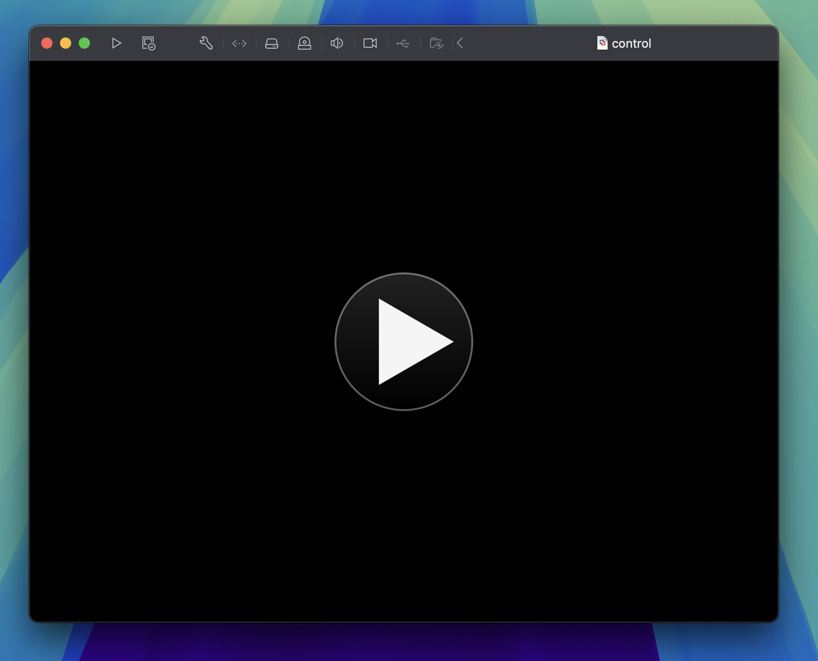
Task: Click the video capture camera icon
Action: click(x=370, y=43)
